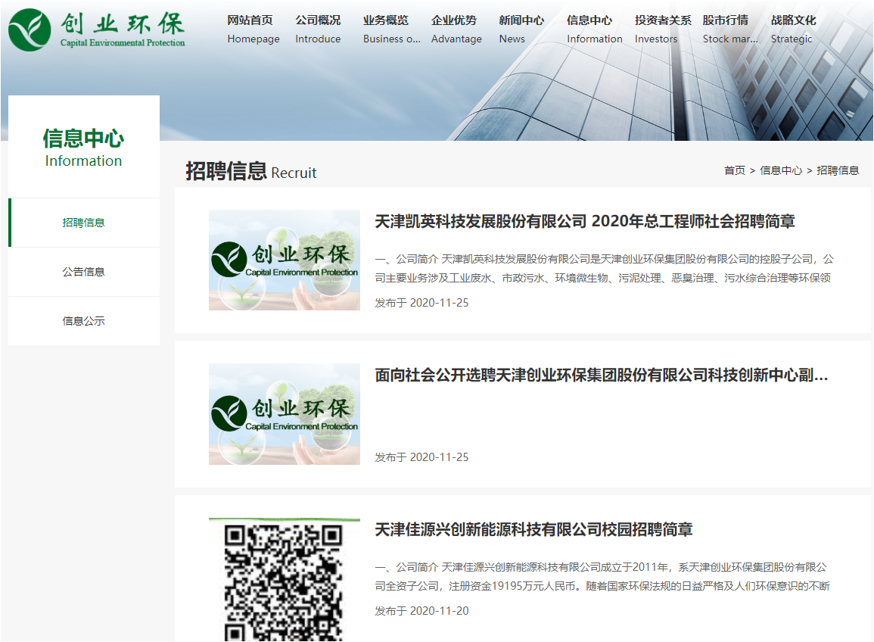Image resolution: width=874 pixels, height=642 pixels.
Task: Open the 网站首页 Homepage menu
Action: [253, 30]
